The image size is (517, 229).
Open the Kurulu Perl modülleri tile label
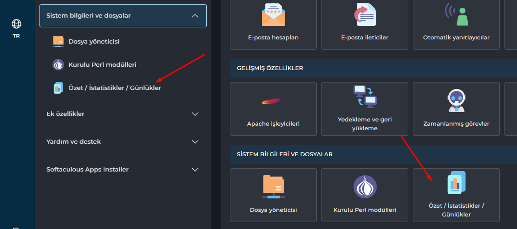coord(365,210)
